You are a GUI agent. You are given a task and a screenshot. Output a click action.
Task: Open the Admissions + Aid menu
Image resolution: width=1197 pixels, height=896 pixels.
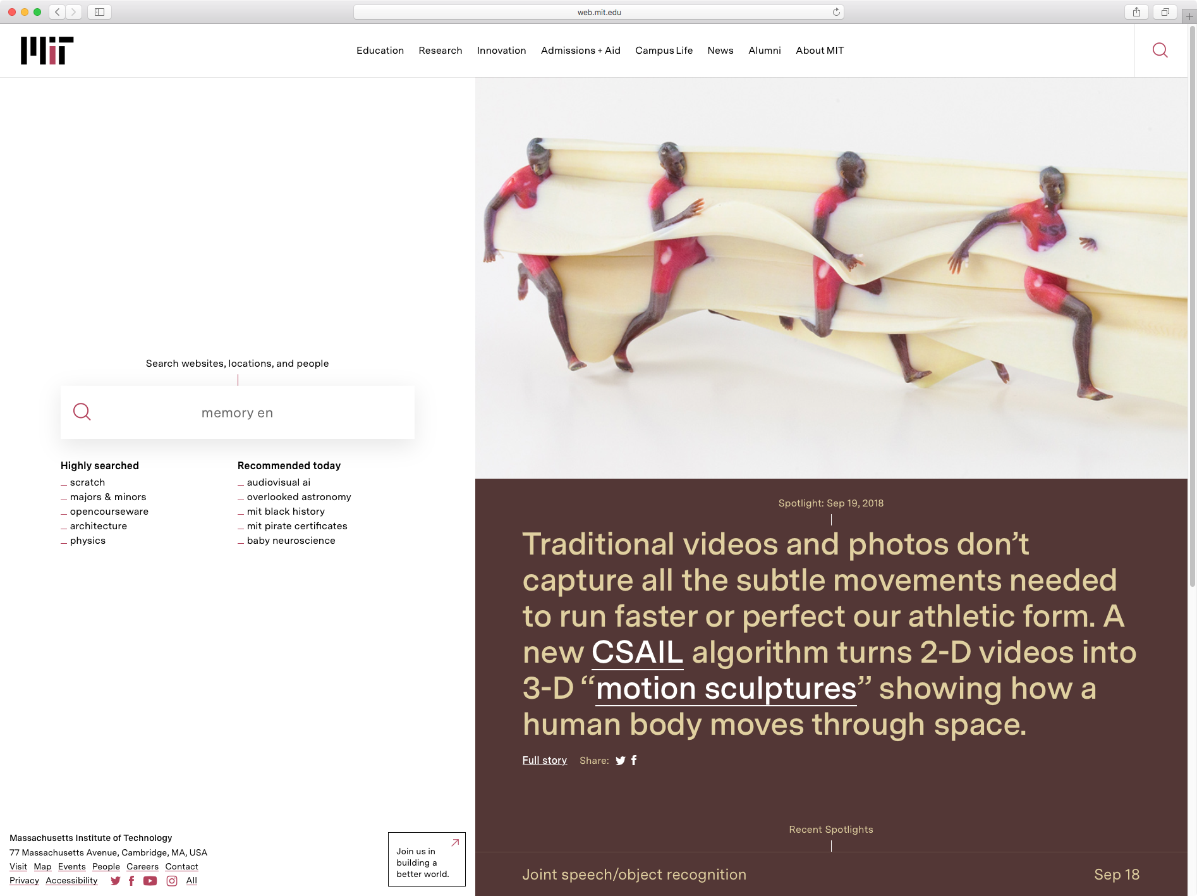pyautogui.click(x=580, y=51)
